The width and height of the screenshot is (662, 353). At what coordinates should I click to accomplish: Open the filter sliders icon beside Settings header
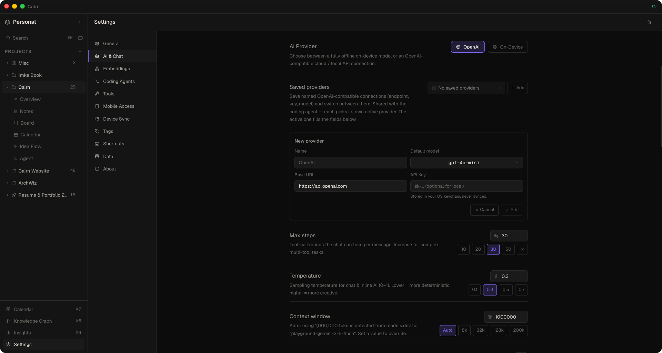[x=649, y=22]
